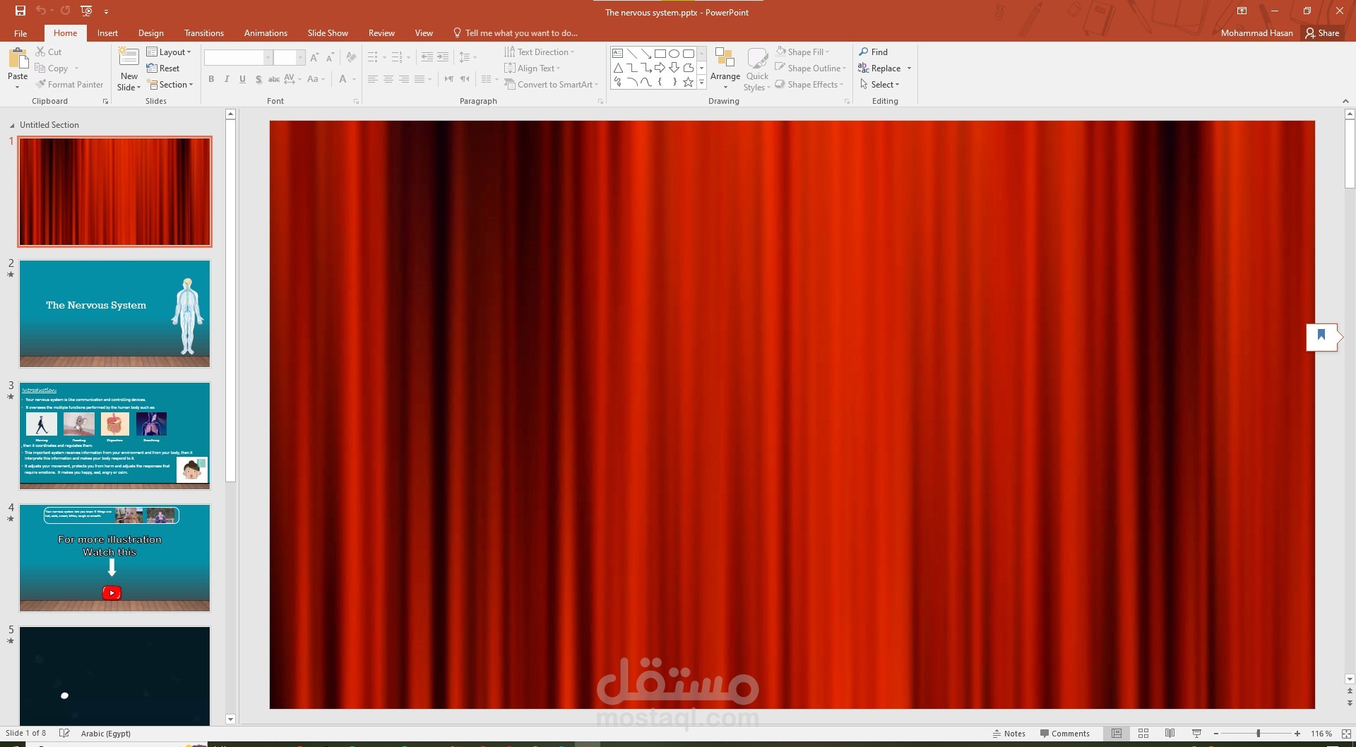
Task: Open the Select dropdown in Editing
Action: (x=879, y=84)
